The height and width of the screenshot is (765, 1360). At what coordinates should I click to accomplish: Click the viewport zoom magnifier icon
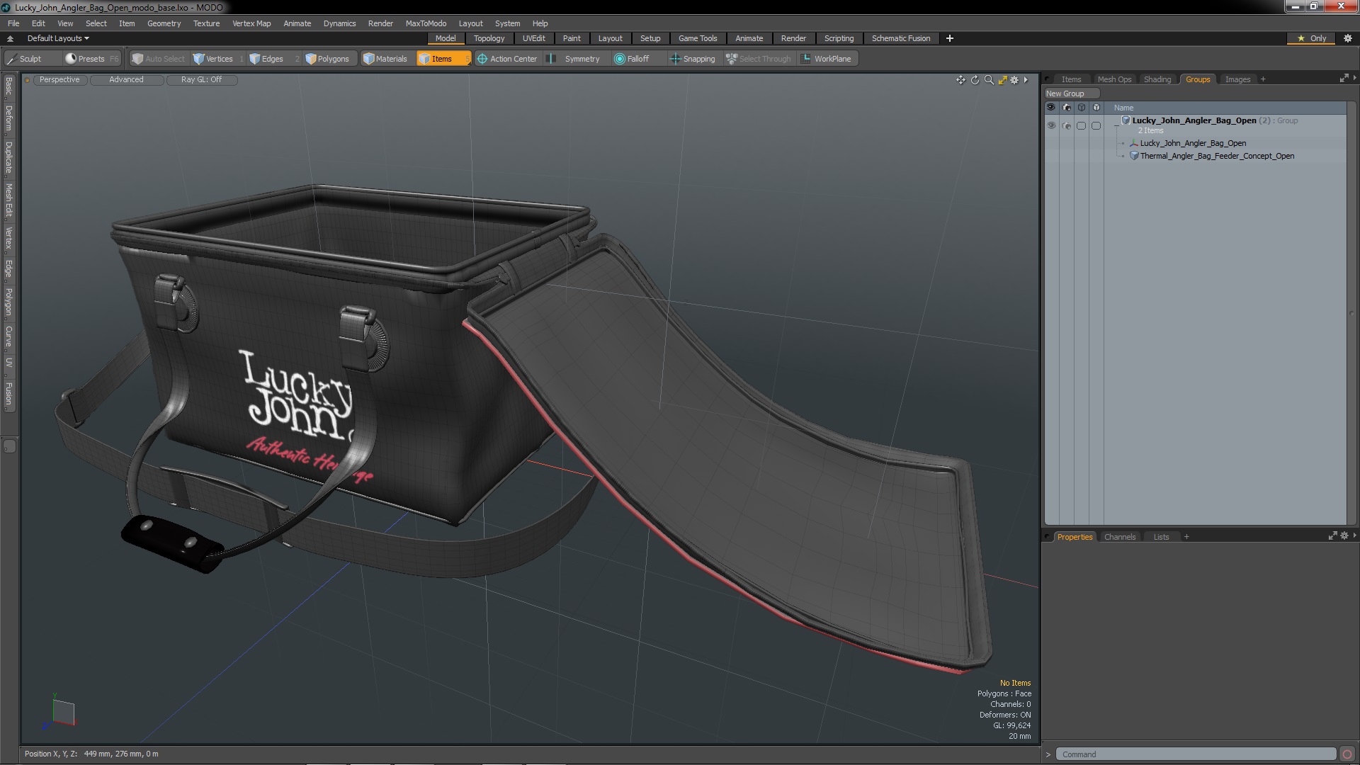[x=989, y=80]
